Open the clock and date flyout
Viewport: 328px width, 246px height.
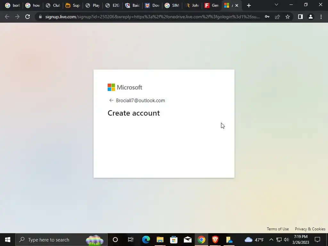300,240
